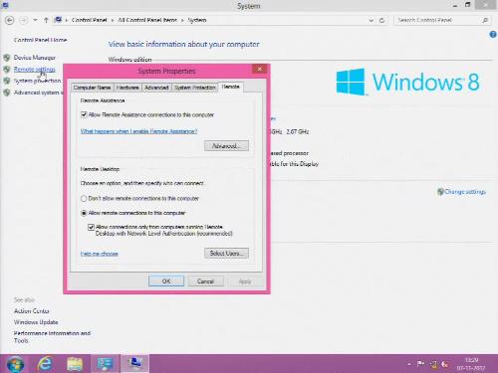The height and width of the screenshot is (373, 498).
Task: Go back using the Explorer back arrow
Action: point(10,20)
